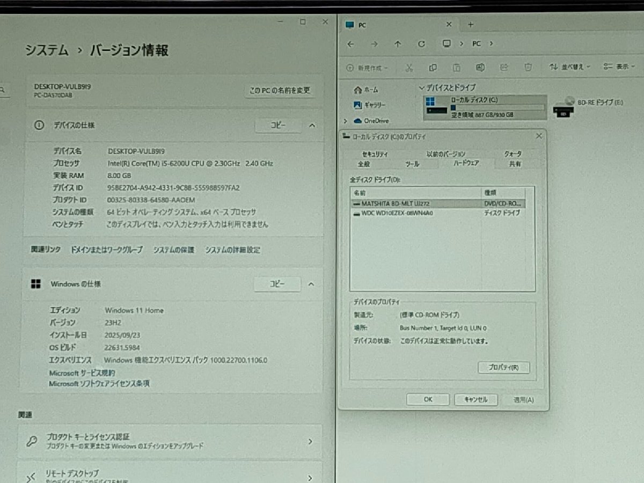Select MATSHITA BD-MLT UJ272 drive row
644x483 pixels.
pos(438,204)
